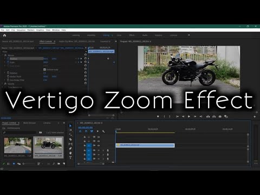Toggle Linked Selection in timeline

pos(92,131)
